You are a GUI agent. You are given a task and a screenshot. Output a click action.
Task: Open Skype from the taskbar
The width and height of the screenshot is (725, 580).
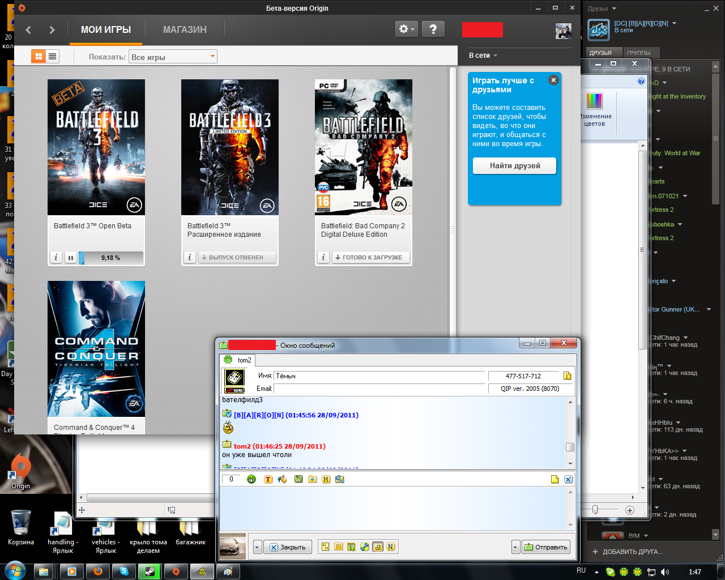[124, 572]
